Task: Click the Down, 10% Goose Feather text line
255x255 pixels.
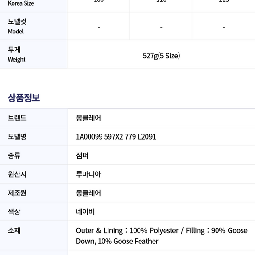Action: 117,241
